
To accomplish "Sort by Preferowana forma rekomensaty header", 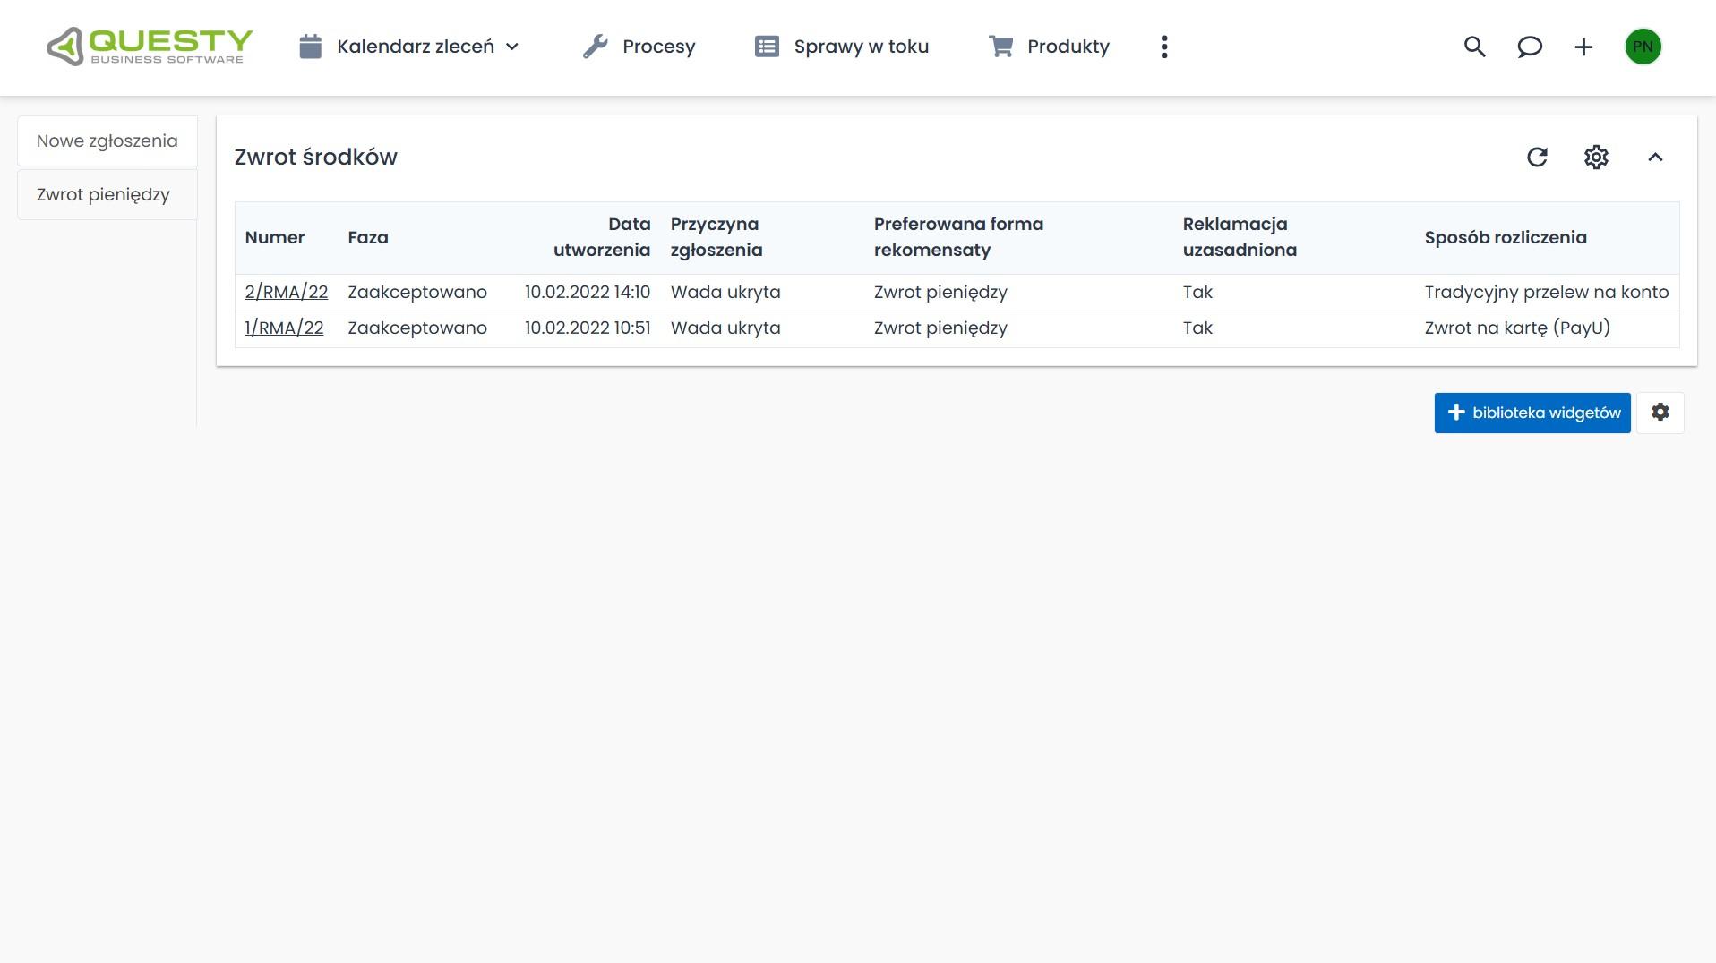I will coord(958,237).
